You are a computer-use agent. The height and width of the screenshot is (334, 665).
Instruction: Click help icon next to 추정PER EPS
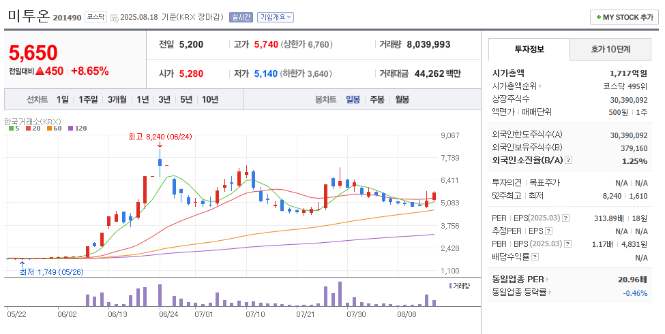(x=549, y=231)
